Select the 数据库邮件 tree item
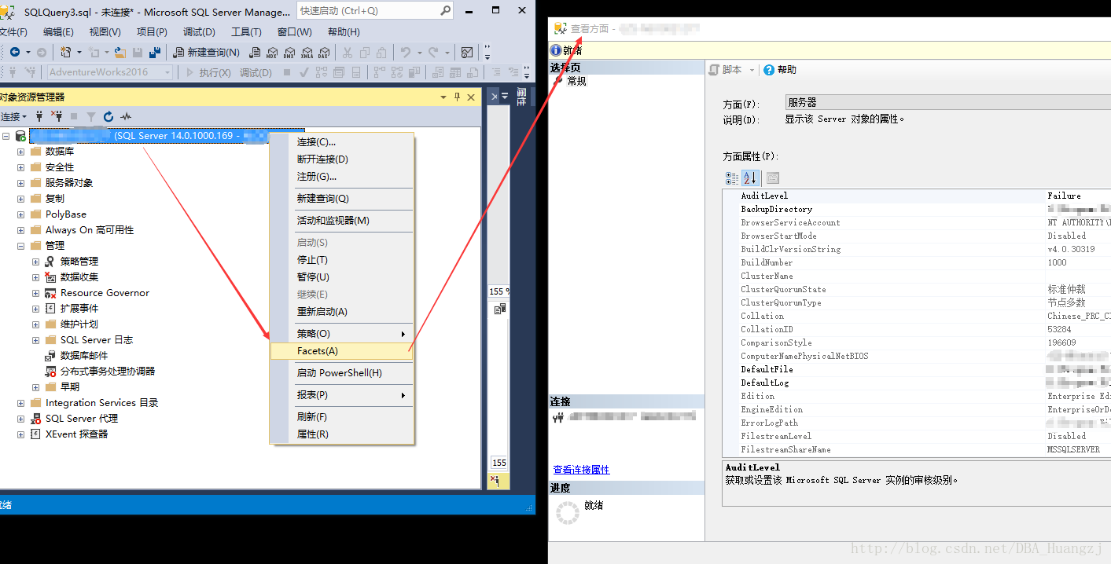Image resolution: width=1111 pixels, height=564 pixels. [84, 355]
